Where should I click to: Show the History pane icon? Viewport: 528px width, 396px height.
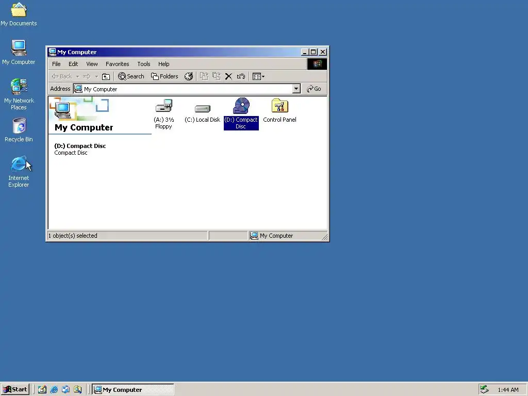[x=189, y=76]
